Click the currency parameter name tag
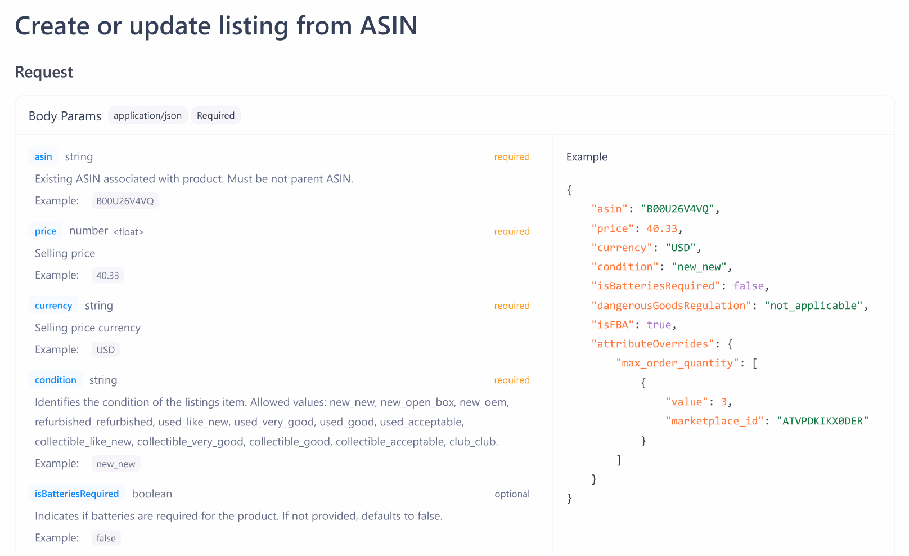 tap(53, 306)
